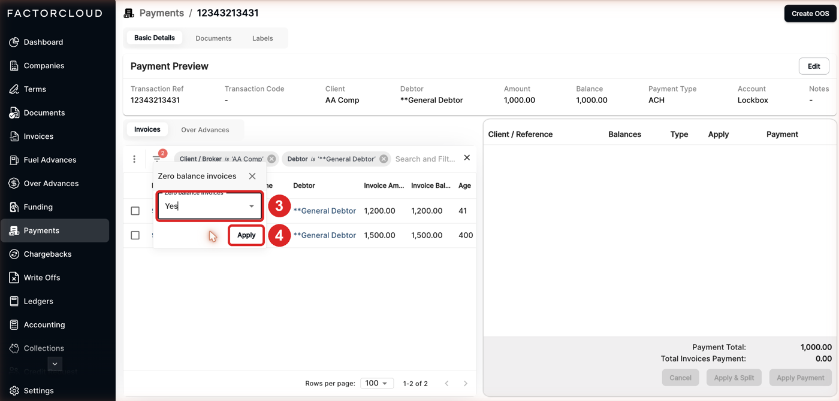Click the Settings gear icon
This screenshot has width=839, height=401.
(14, 391)
